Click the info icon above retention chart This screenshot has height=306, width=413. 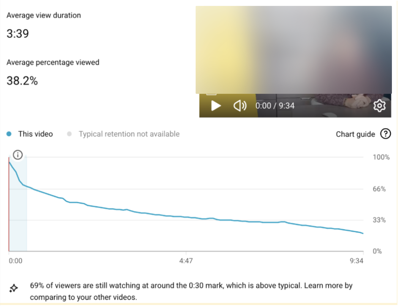(x=18, y=155)
